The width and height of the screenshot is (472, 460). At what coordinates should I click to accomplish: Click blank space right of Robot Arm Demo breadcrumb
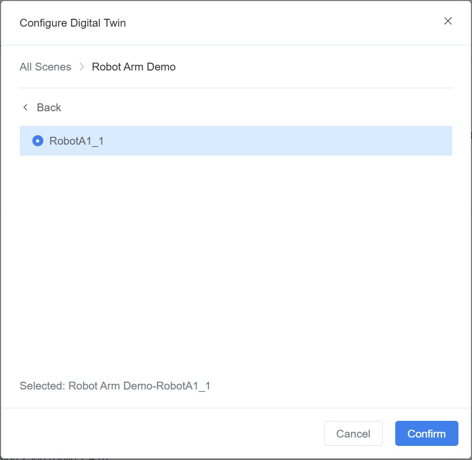[313, 67]
